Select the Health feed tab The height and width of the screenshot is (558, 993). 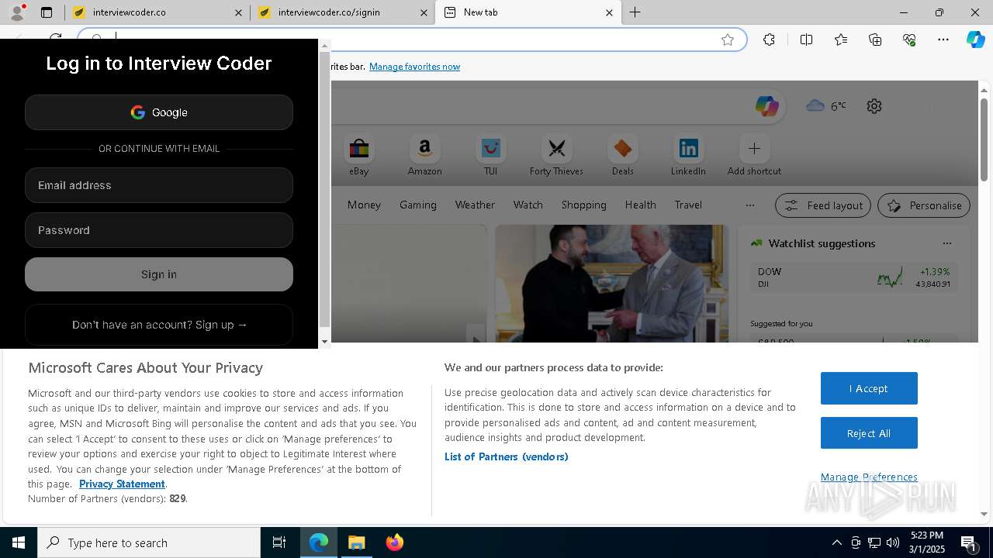[641, 205]
